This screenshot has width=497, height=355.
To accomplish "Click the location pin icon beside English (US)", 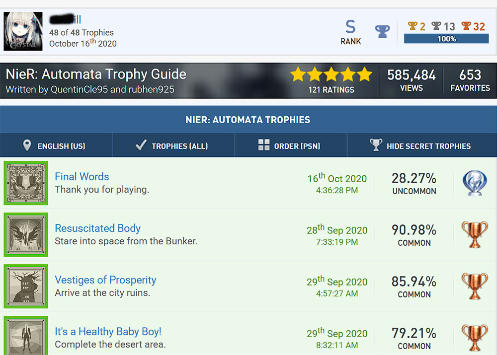I will coord(27,145).
